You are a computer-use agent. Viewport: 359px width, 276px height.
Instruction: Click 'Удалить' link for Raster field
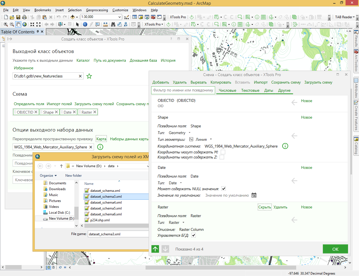tap(280, 207)
